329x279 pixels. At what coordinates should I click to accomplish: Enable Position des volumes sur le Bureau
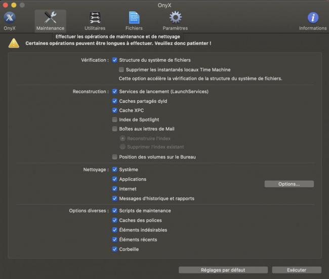point(115,157)
